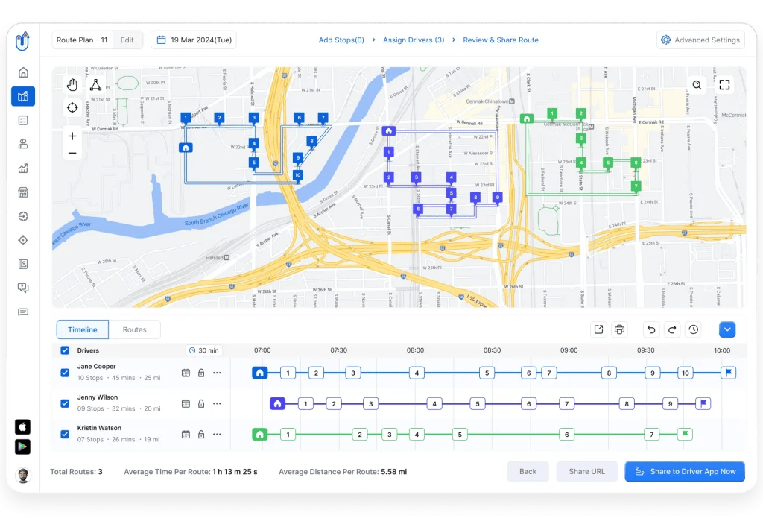Image resolution: width=763 pixels, height=530 pixels.
Task: Lock Jenny Wilson's route
Action: coord(201,403)
